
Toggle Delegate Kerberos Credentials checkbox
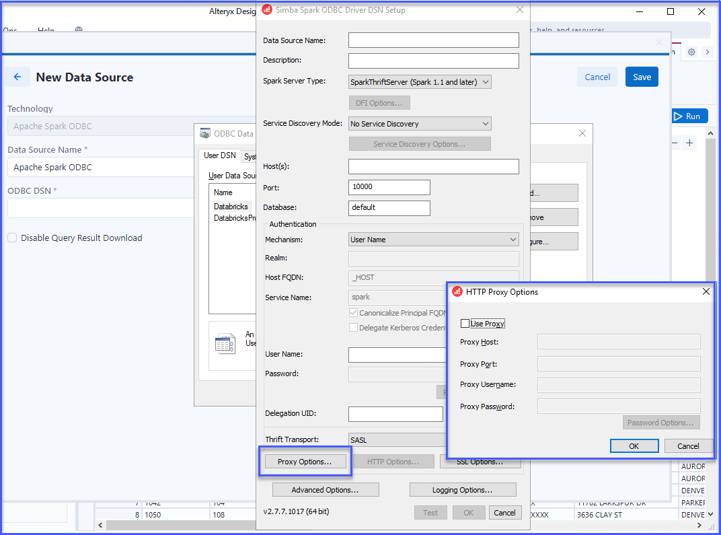point(353,328)
